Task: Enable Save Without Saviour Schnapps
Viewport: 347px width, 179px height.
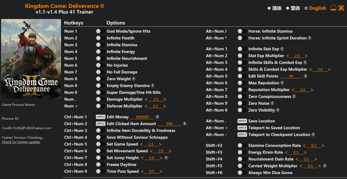Action: click(101, 137)
